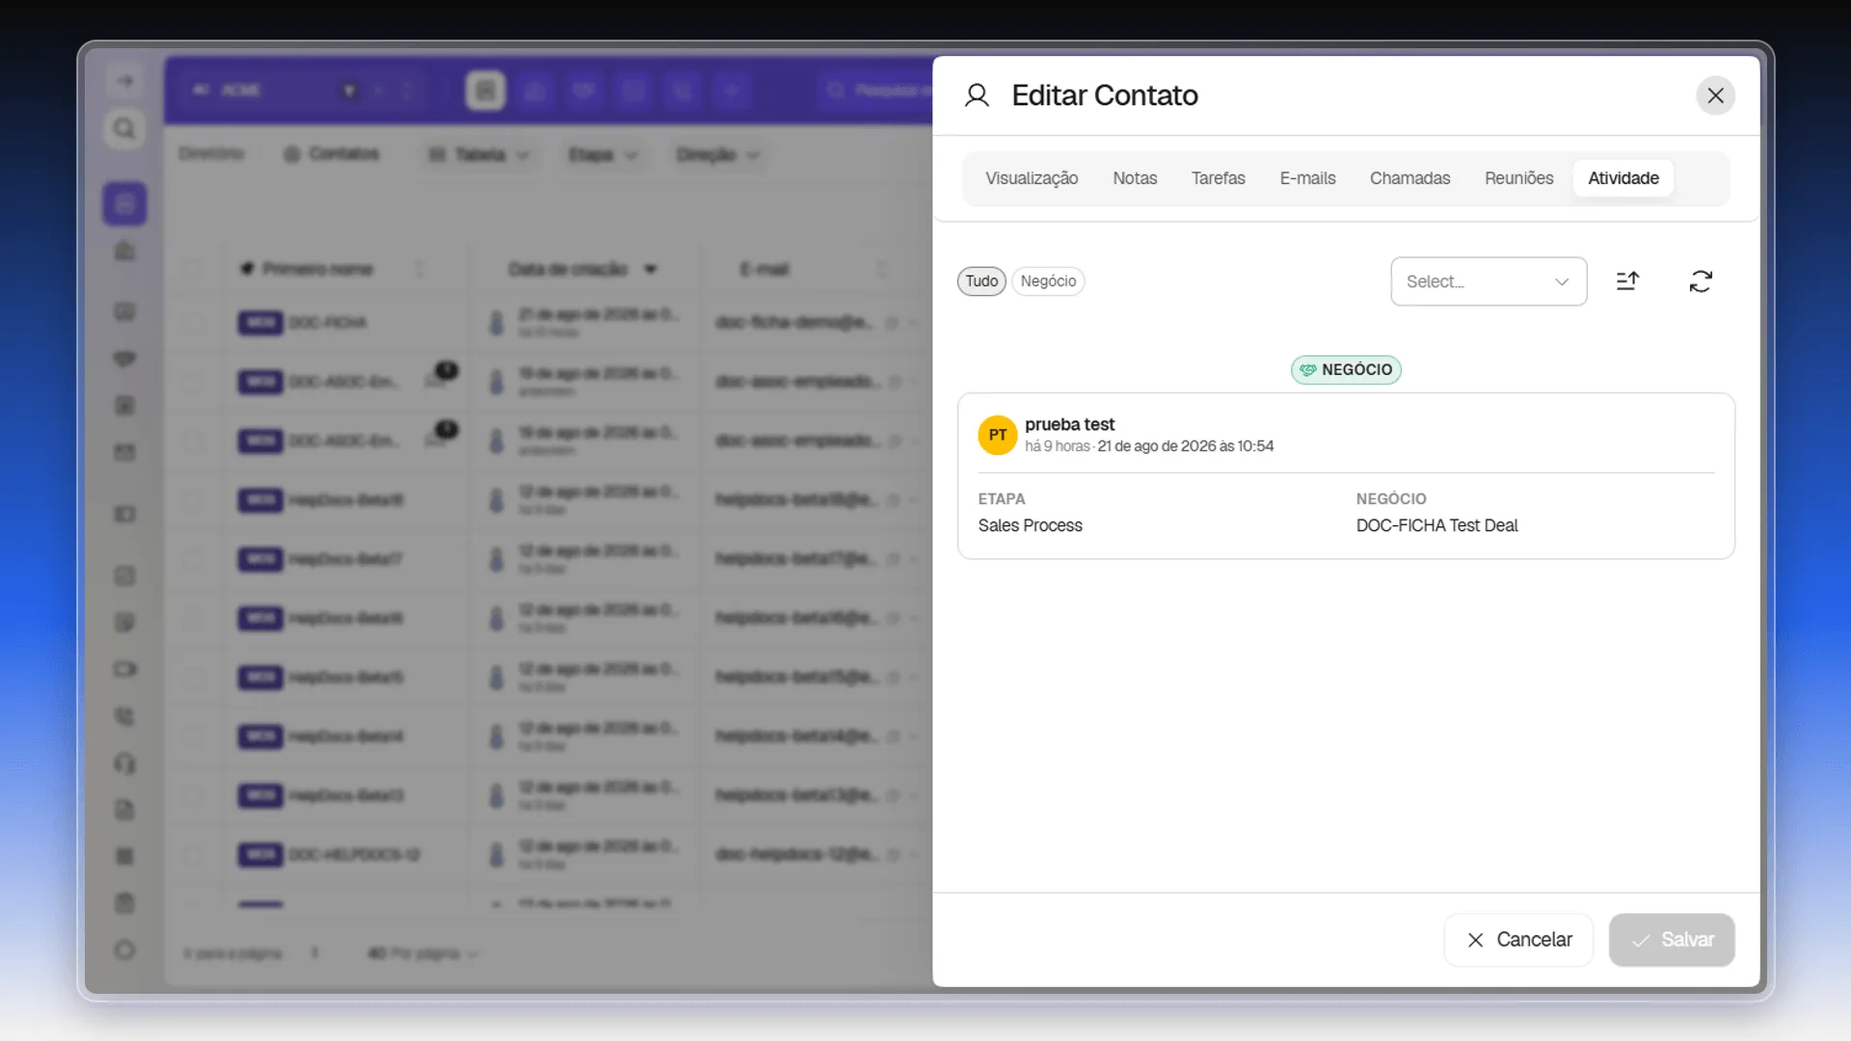Click the Contatos breadcrumb

331,154
